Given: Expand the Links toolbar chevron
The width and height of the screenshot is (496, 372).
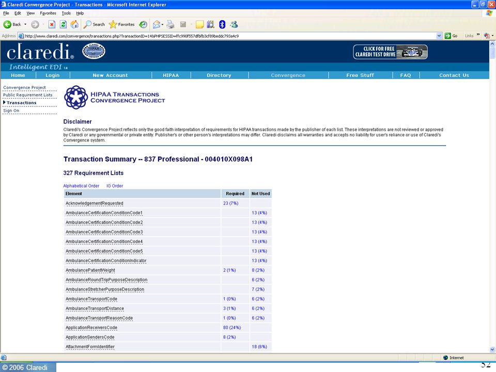Looking at the screenshot, I should click(x=478, y=35).
